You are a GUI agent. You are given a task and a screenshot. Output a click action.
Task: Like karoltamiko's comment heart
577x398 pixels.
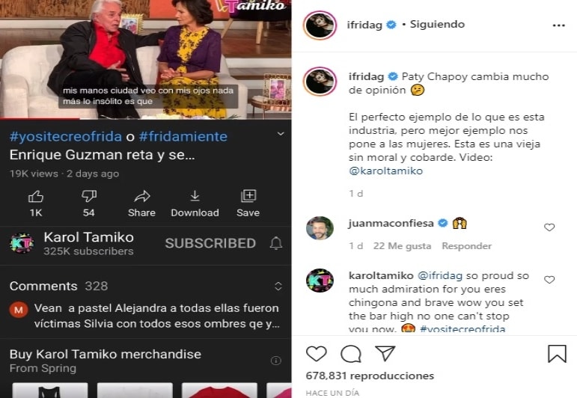click(549, 280)
